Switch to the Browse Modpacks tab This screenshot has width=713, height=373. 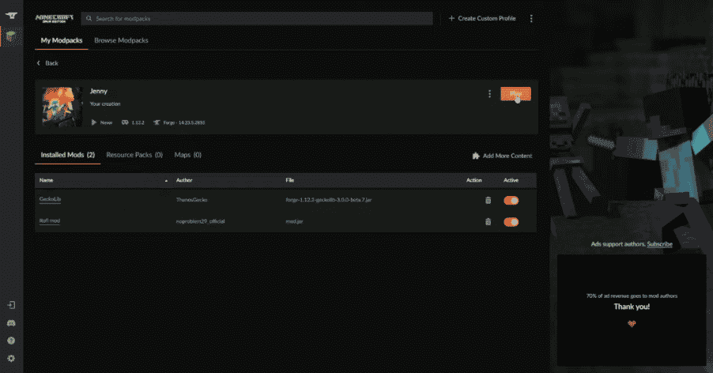tap(121, 40)
